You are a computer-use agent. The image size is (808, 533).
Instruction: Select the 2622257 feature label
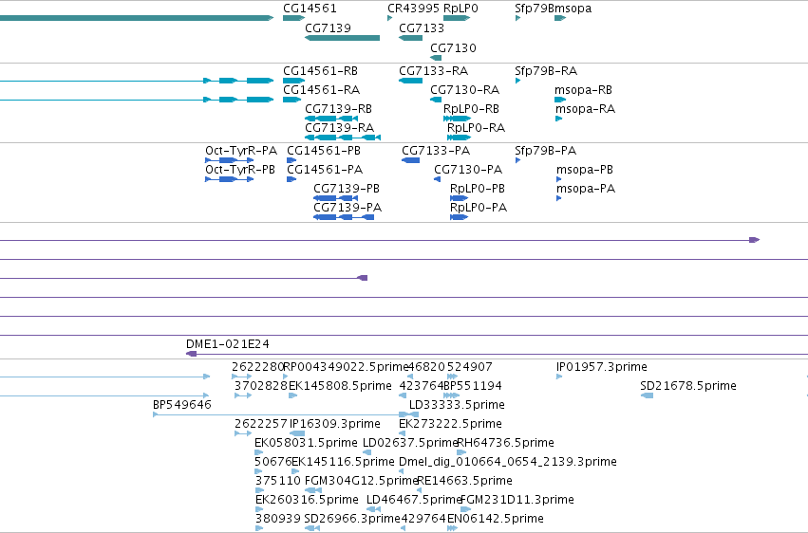[261, 423]
